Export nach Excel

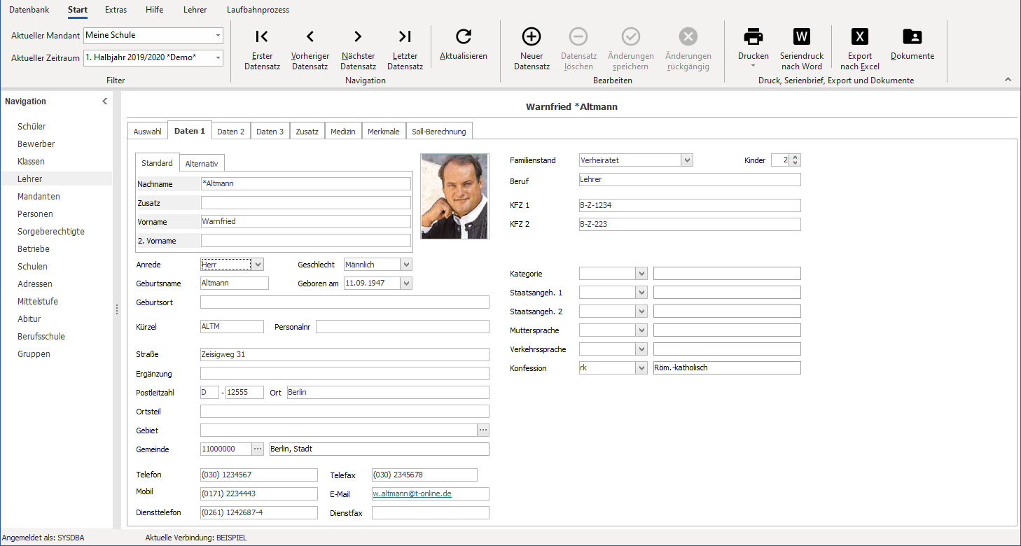[860, 49]
